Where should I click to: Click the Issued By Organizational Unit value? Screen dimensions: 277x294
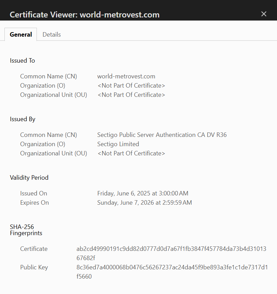click(x=131, y=153)
